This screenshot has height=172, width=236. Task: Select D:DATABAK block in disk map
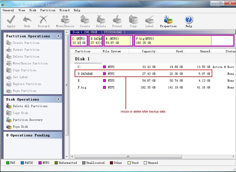pos(96,41)
